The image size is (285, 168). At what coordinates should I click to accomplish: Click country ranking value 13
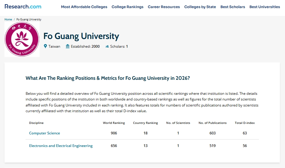pyautogui.click(x=145, y=145)
